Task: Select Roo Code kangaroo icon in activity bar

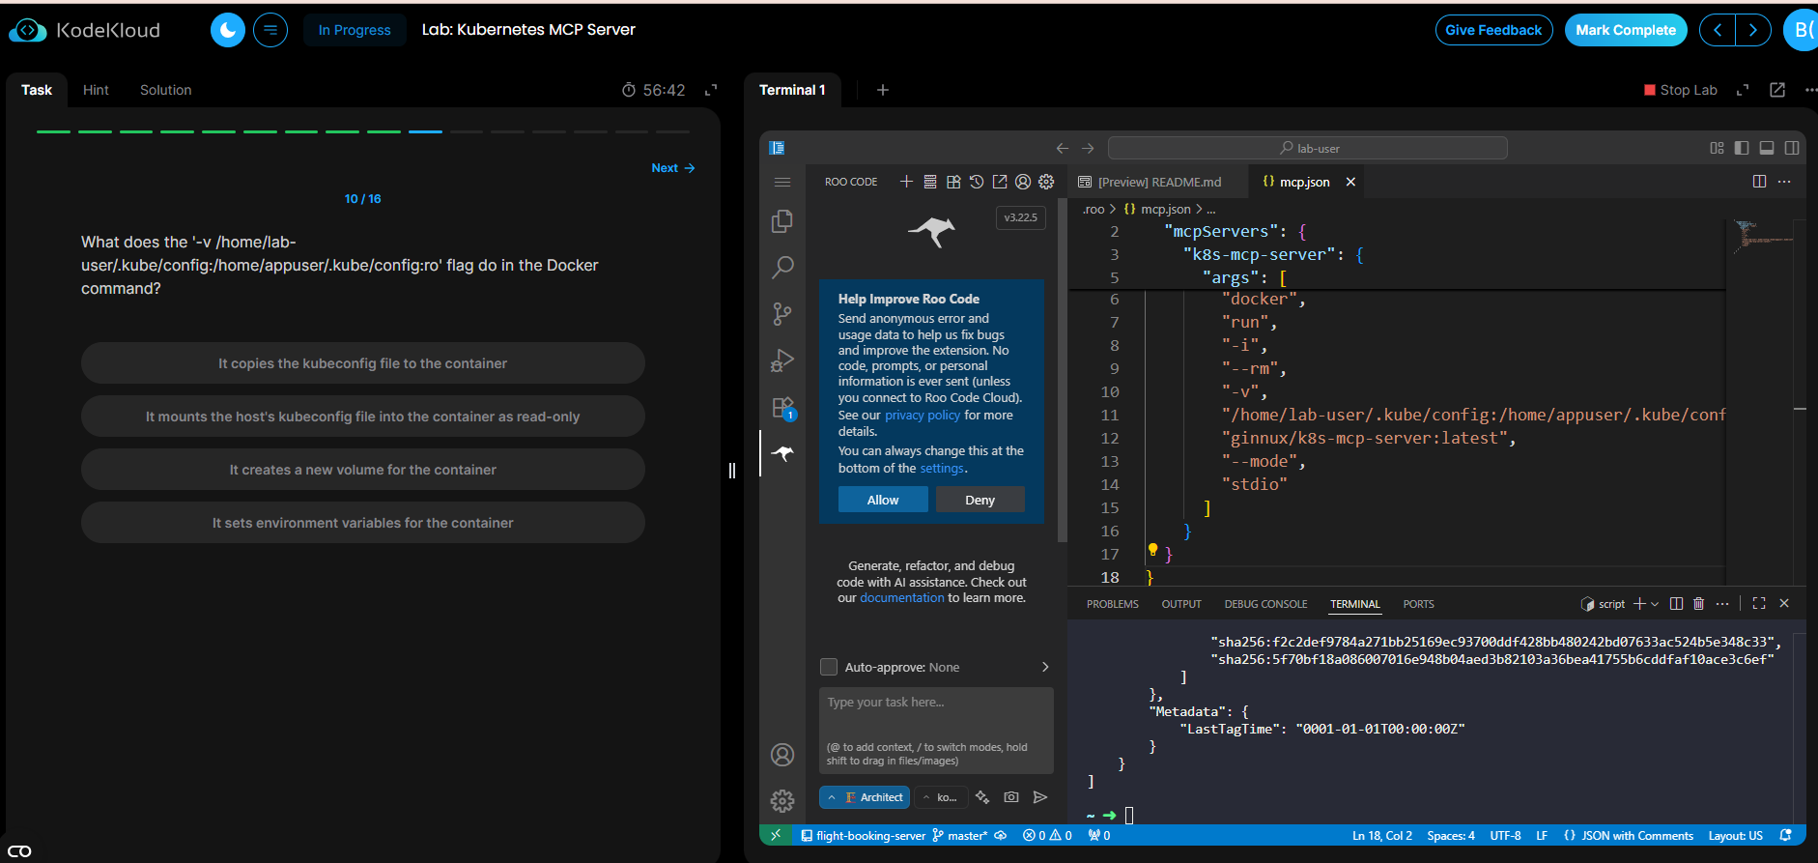Action: (782, 453)
